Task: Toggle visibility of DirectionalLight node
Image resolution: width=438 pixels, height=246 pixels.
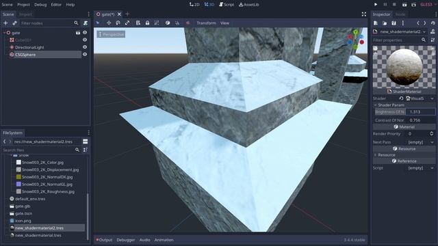Action: (85, 47)
